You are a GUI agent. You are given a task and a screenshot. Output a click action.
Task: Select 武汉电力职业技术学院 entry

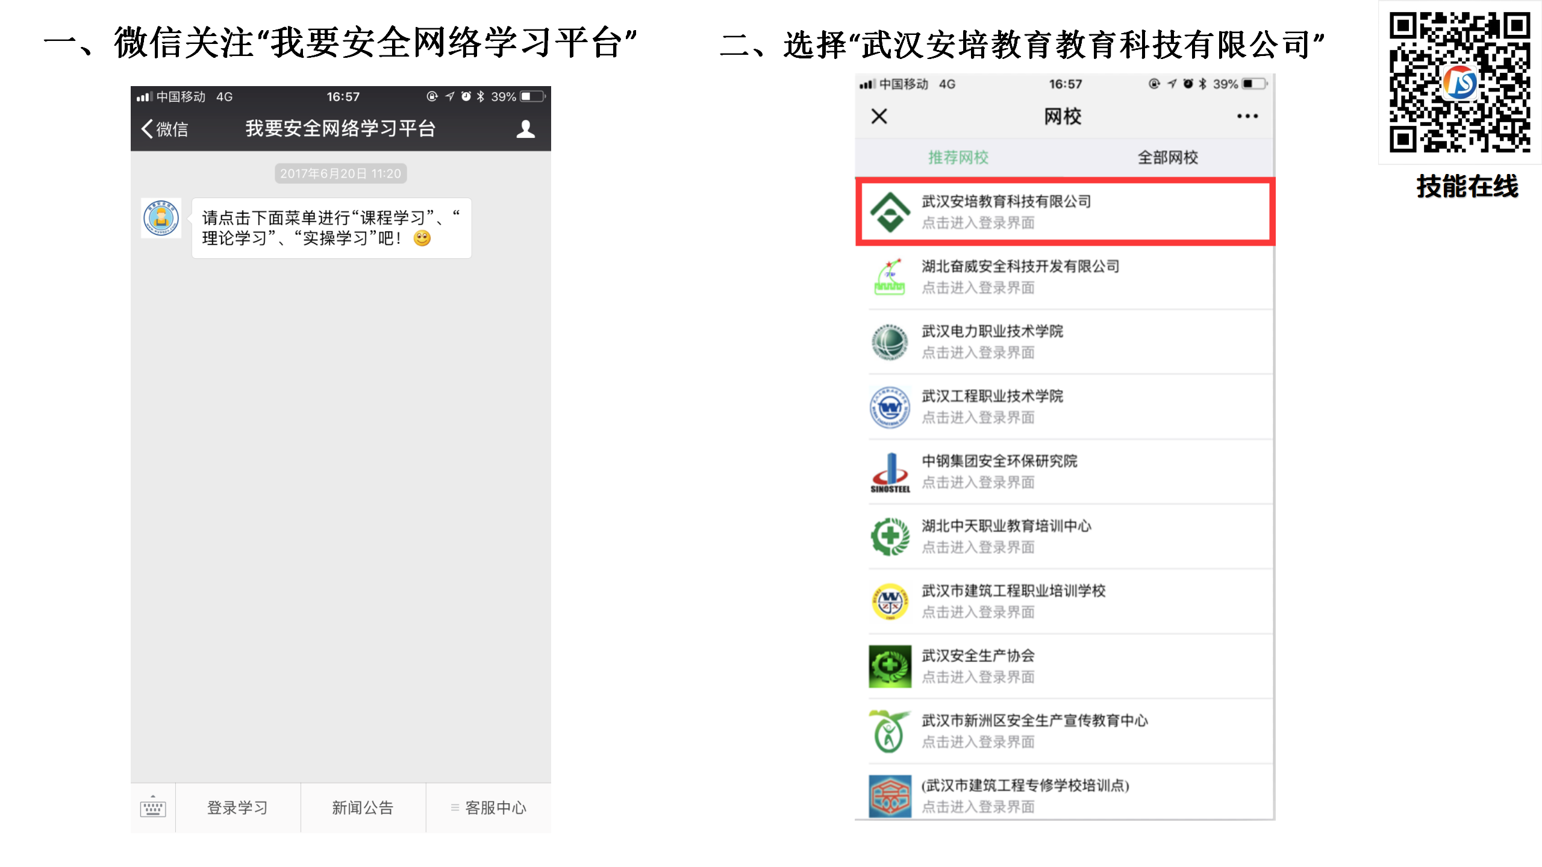tap(1065, 342)
